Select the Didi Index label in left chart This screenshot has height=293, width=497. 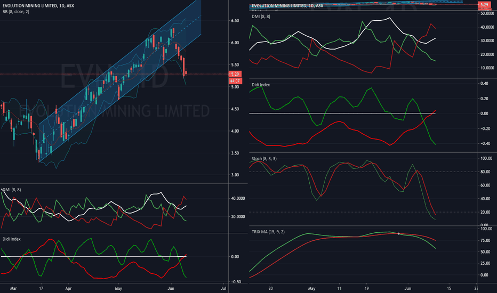tap(11, 239)
